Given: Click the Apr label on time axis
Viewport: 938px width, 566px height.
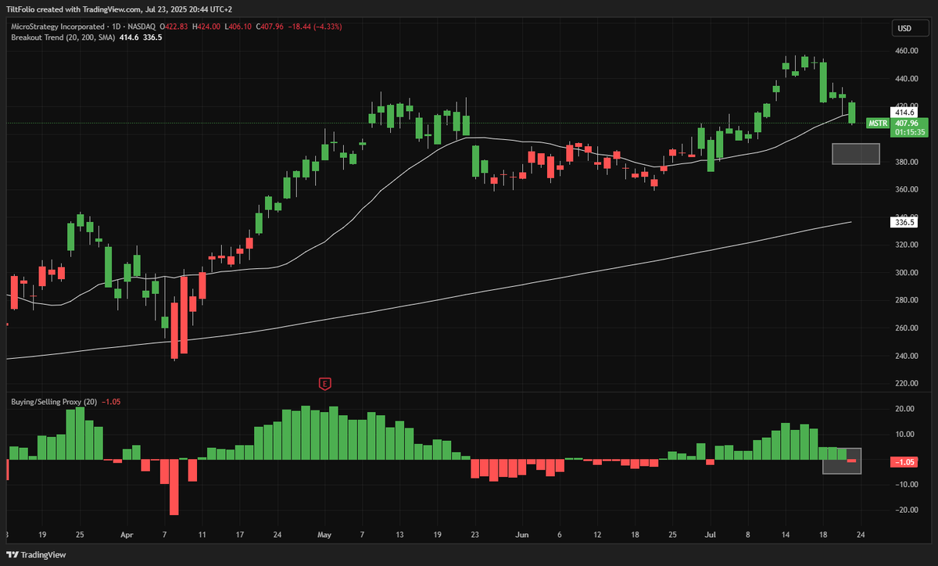Looking at the screenshot, I should pyautogui.click(x=127, y=536).
